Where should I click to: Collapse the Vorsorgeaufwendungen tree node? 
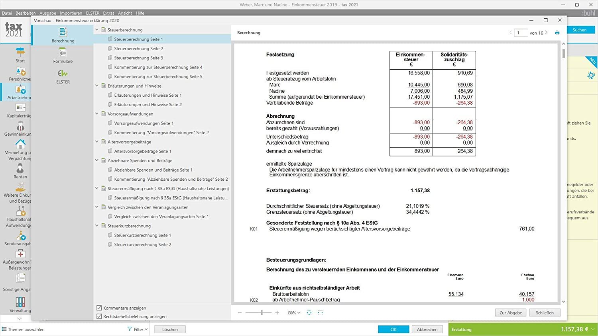(97, 113)
